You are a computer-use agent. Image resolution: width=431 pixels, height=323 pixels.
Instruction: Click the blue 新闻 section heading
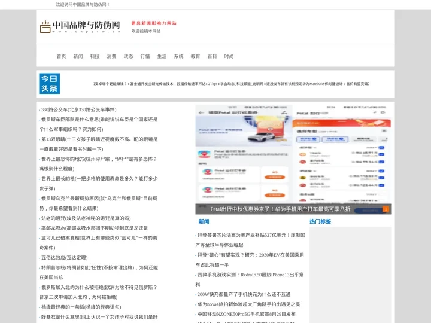[x=204, y=221]
